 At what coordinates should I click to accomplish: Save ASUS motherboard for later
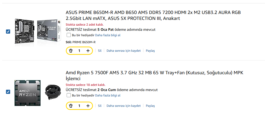click(123, 51)
